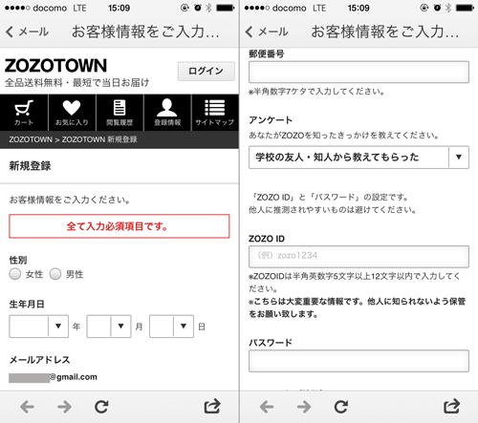The image size is (478, 423).
Task: Open 登録情報 profile icon
Action: (x=167, y=113)
